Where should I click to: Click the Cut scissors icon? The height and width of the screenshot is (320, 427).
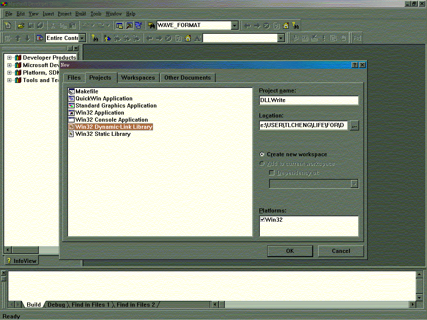pos(53,25)
